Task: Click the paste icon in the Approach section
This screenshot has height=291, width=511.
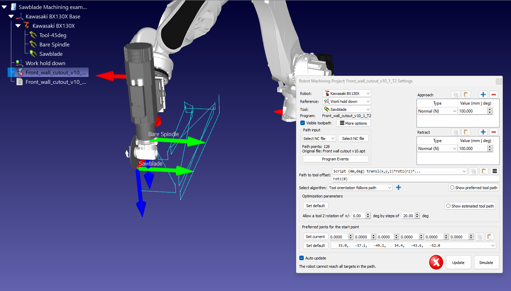Action: [x=466, y=95]
